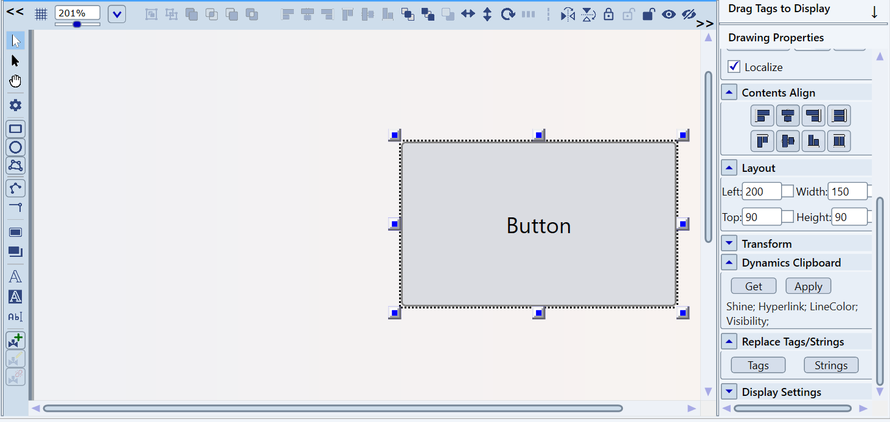
Task: Expand the Display Settings section
Action: 729,392
